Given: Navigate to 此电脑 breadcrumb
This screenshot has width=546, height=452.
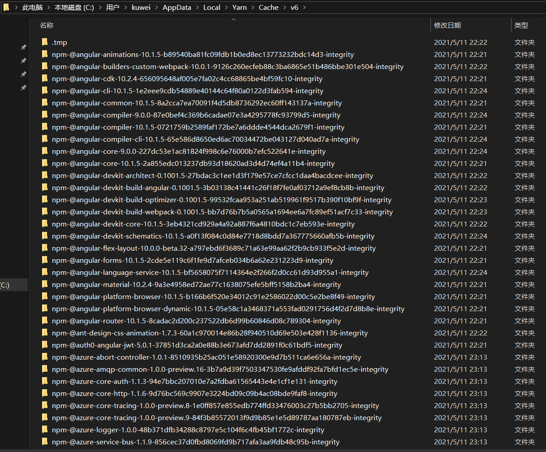Looking at the screenshot, I should [33, 8].
